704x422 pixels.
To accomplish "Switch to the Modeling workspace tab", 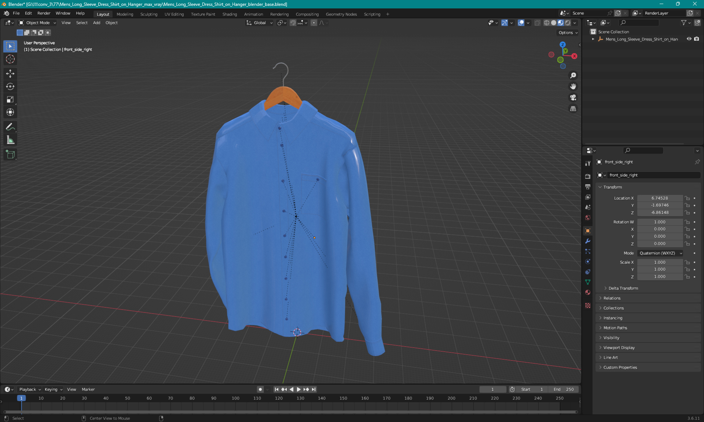I will (x=125, y=14).
